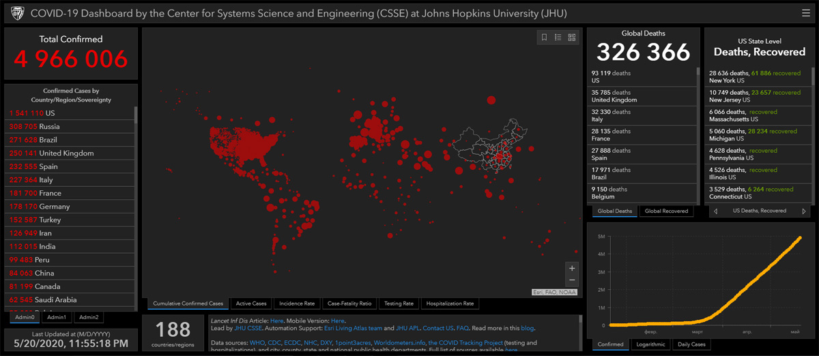Open the Esri Living Atlas team link
This screenshot has width=819, height=356.
point(353,329)
